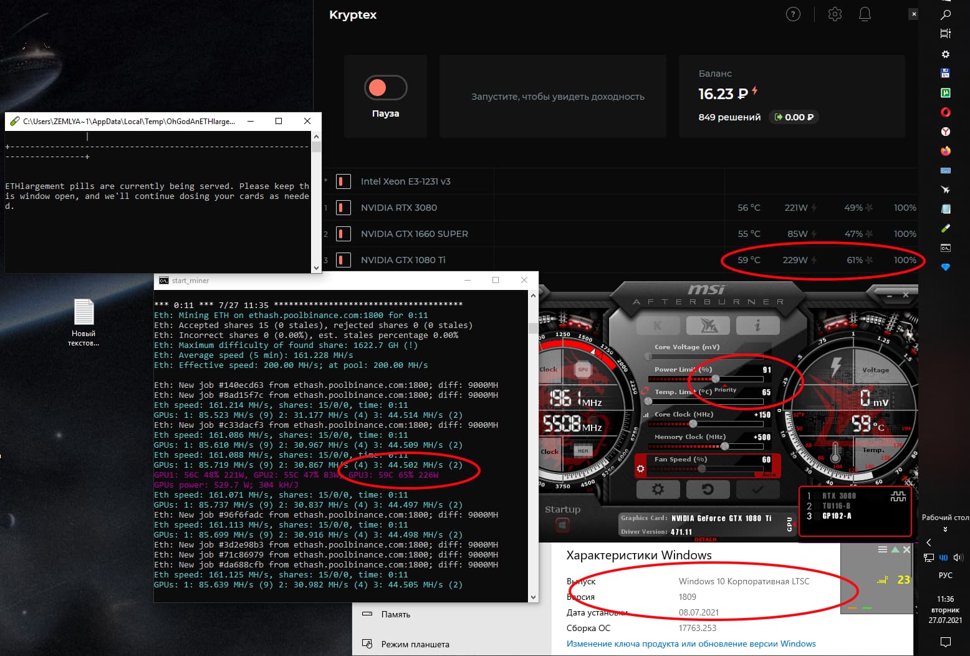Adjust Fan Speed slider in Afterburner
970x656 pixels.
coord(702,468)
